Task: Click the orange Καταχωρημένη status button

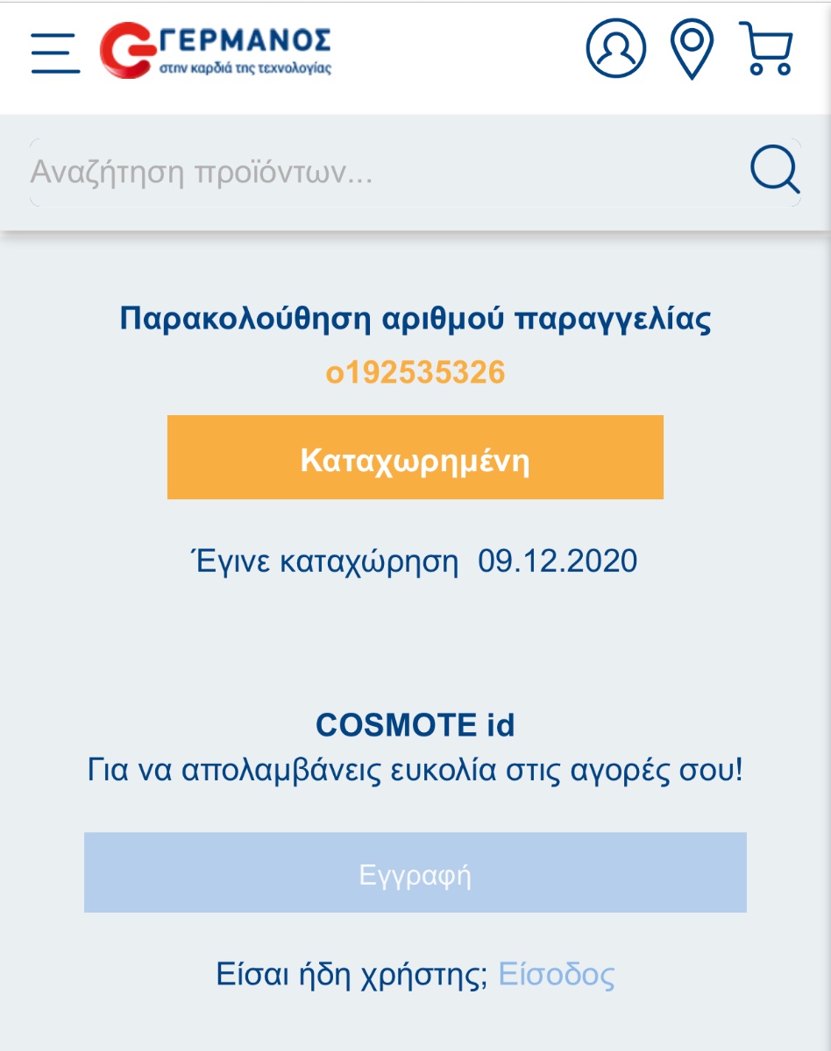Action: [415, 457]
